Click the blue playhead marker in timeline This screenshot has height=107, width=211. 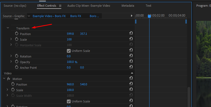tap(149, 17)
